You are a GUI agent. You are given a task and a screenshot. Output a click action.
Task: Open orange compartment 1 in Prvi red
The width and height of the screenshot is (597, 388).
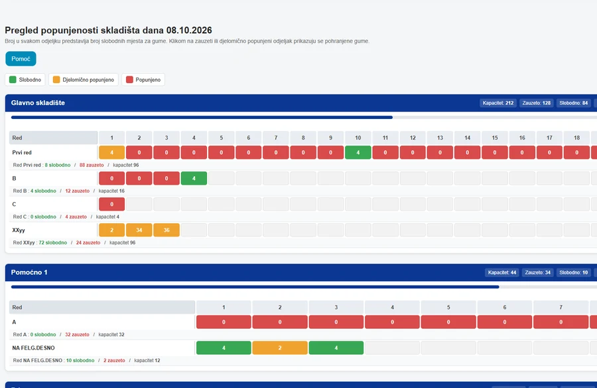point(111,153)
